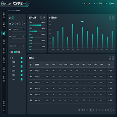Go to page 2 in pagination

93,110
